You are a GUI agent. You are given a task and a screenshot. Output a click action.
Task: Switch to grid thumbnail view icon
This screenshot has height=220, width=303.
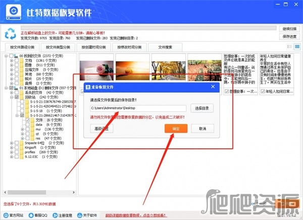297,47
